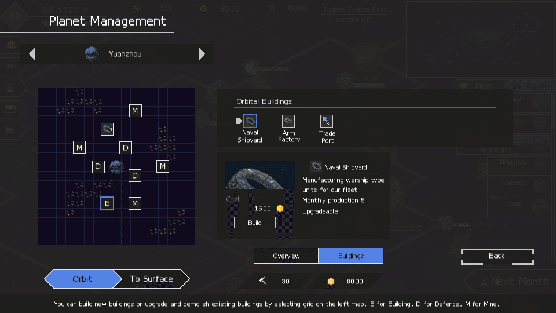Build the Naval Shipyard
Image resolution: width=556 pixels, height=313 pixels.
tap(255, 223)
